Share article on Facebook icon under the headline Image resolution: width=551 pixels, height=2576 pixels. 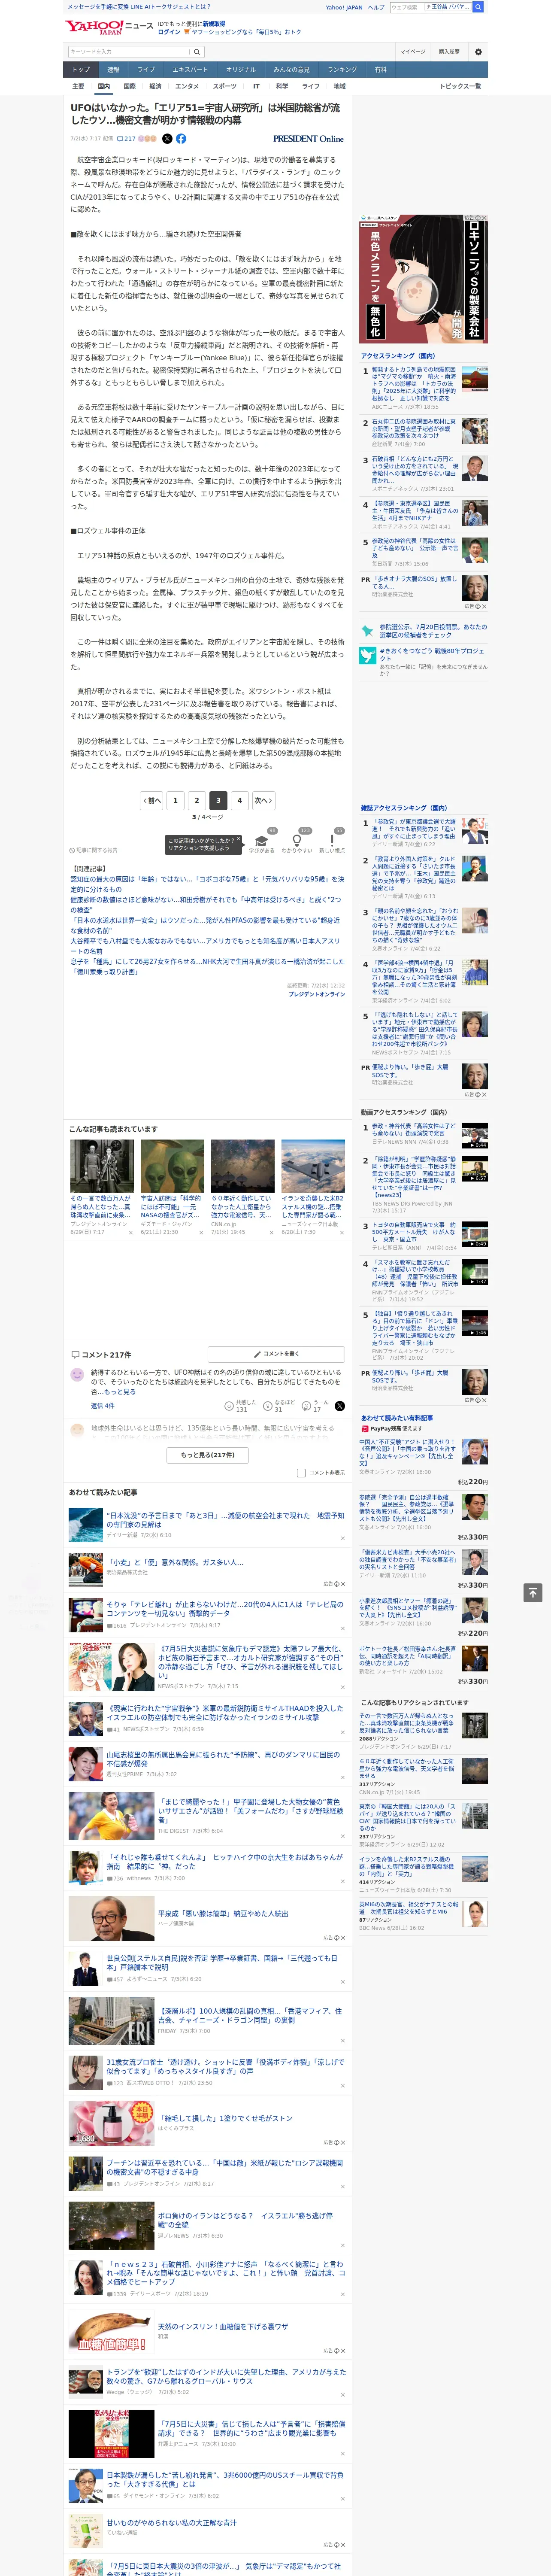(x=181, y=139)
